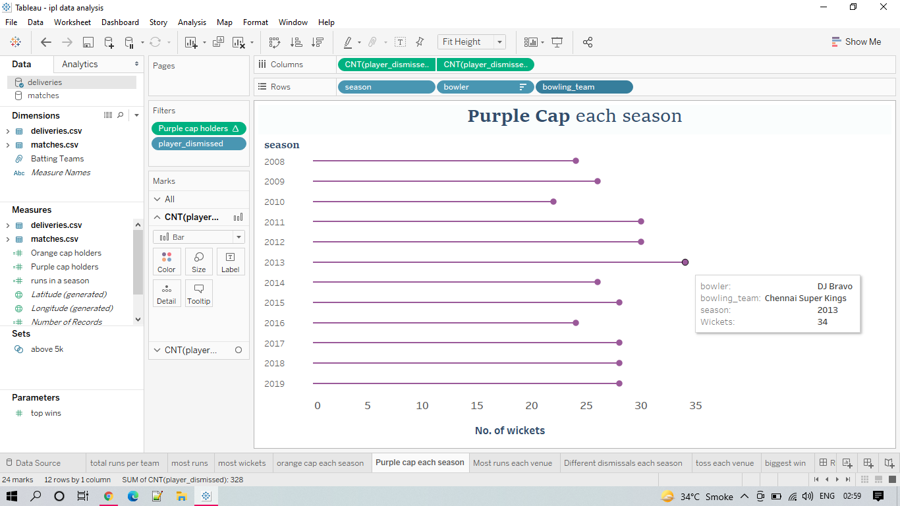Open the Analysis menu

192,22
